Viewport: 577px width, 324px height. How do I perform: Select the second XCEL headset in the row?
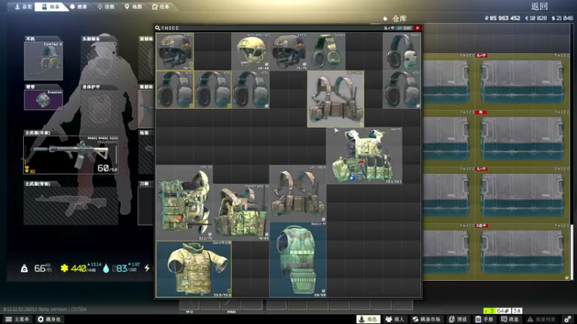(213, 89)
